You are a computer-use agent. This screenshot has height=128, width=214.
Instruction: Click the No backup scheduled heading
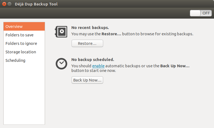click(x=93, y=60)
